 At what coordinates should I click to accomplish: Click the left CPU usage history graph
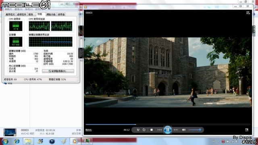pyautogui.click(x=39, y=26)
